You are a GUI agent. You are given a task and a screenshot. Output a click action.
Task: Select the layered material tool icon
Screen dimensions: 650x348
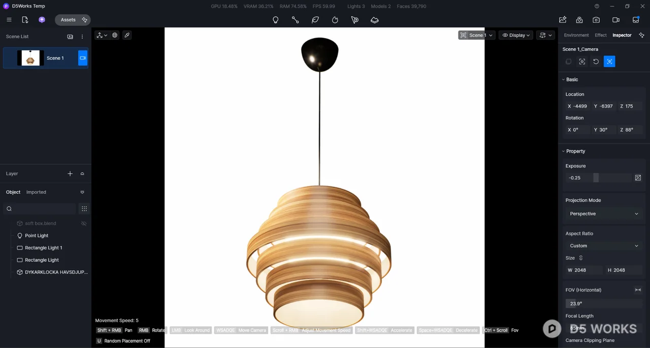tap(375, 20)
